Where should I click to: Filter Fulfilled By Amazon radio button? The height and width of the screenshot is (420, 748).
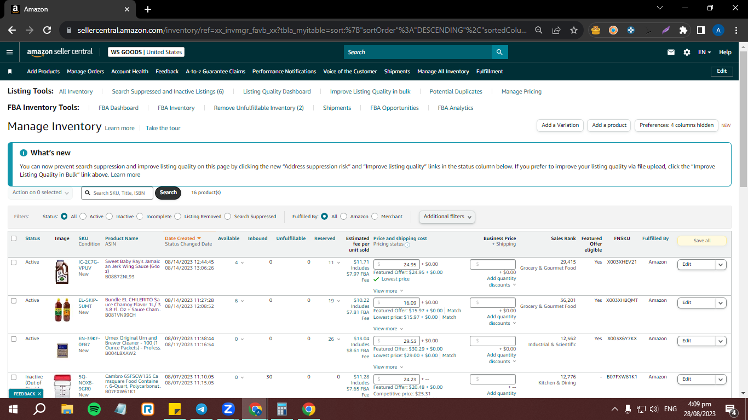point(344,217)
